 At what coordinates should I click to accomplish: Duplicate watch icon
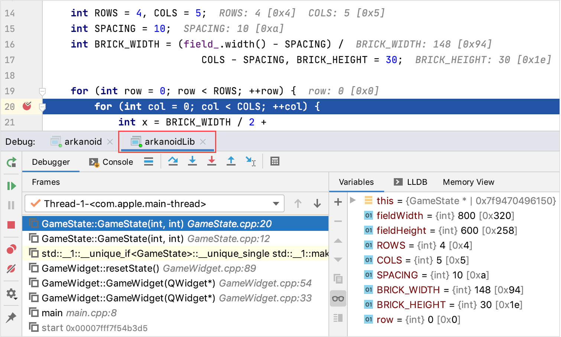(x=338, y=279)
